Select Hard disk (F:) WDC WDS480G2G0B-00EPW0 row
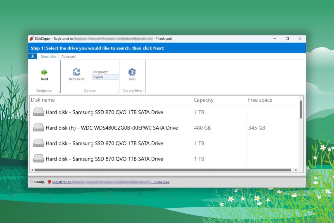The height and width of the screenshot is (223, 334). coord(164,128)
